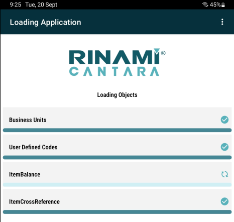Tap the 9:25 clock in status bar
This screenshot has height=222, width=234.
click(x=16, y=5)
